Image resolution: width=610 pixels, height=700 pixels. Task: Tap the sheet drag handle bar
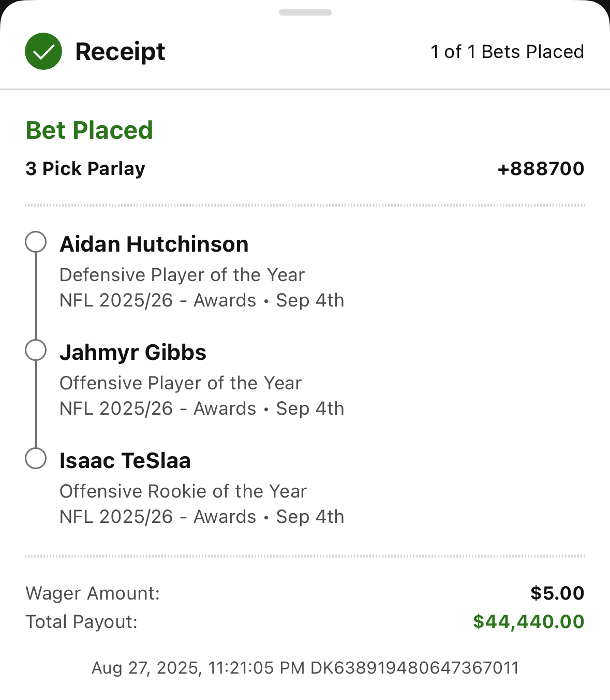[305, 12]
